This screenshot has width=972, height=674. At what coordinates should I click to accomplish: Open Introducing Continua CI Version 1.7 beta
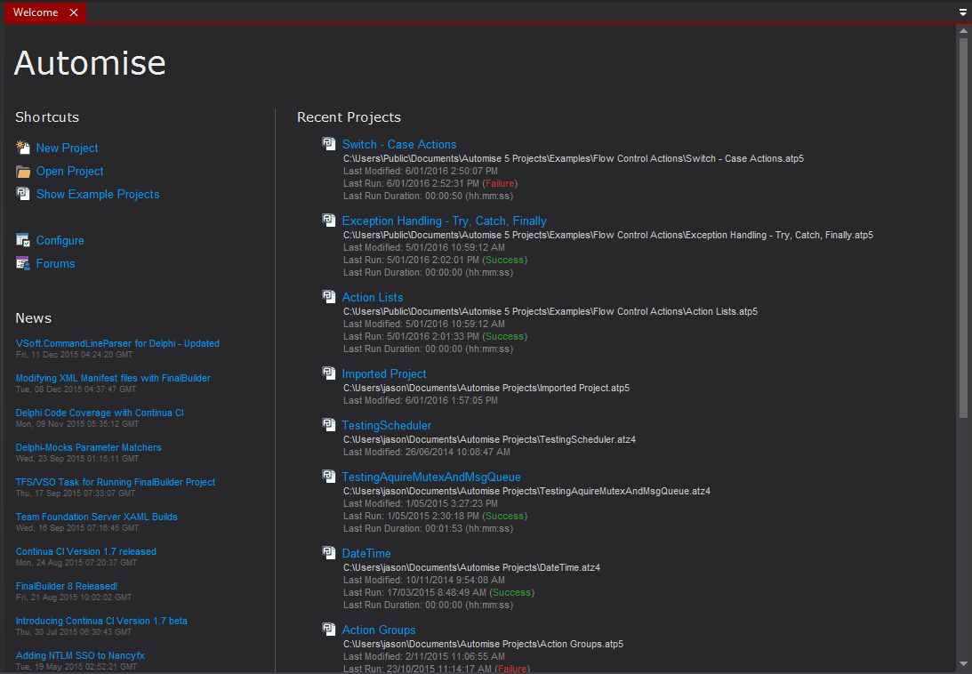point(101,622)
